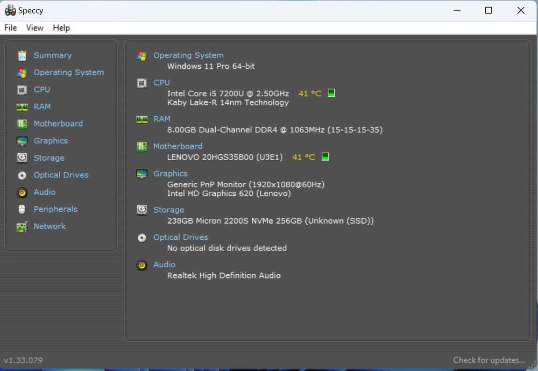Open the Storage heading link in summary
538x371 pixels.
pos(169,210)
